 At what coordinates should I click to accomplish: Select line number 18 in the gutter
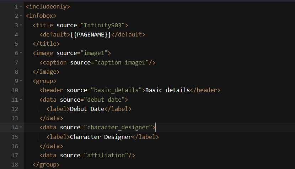coord(15,165)
